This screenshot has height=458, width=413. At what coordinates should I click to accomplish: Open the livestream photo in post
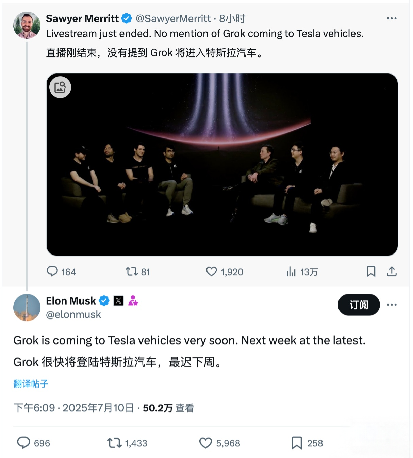pyautogui.click(x=222, y=170)
